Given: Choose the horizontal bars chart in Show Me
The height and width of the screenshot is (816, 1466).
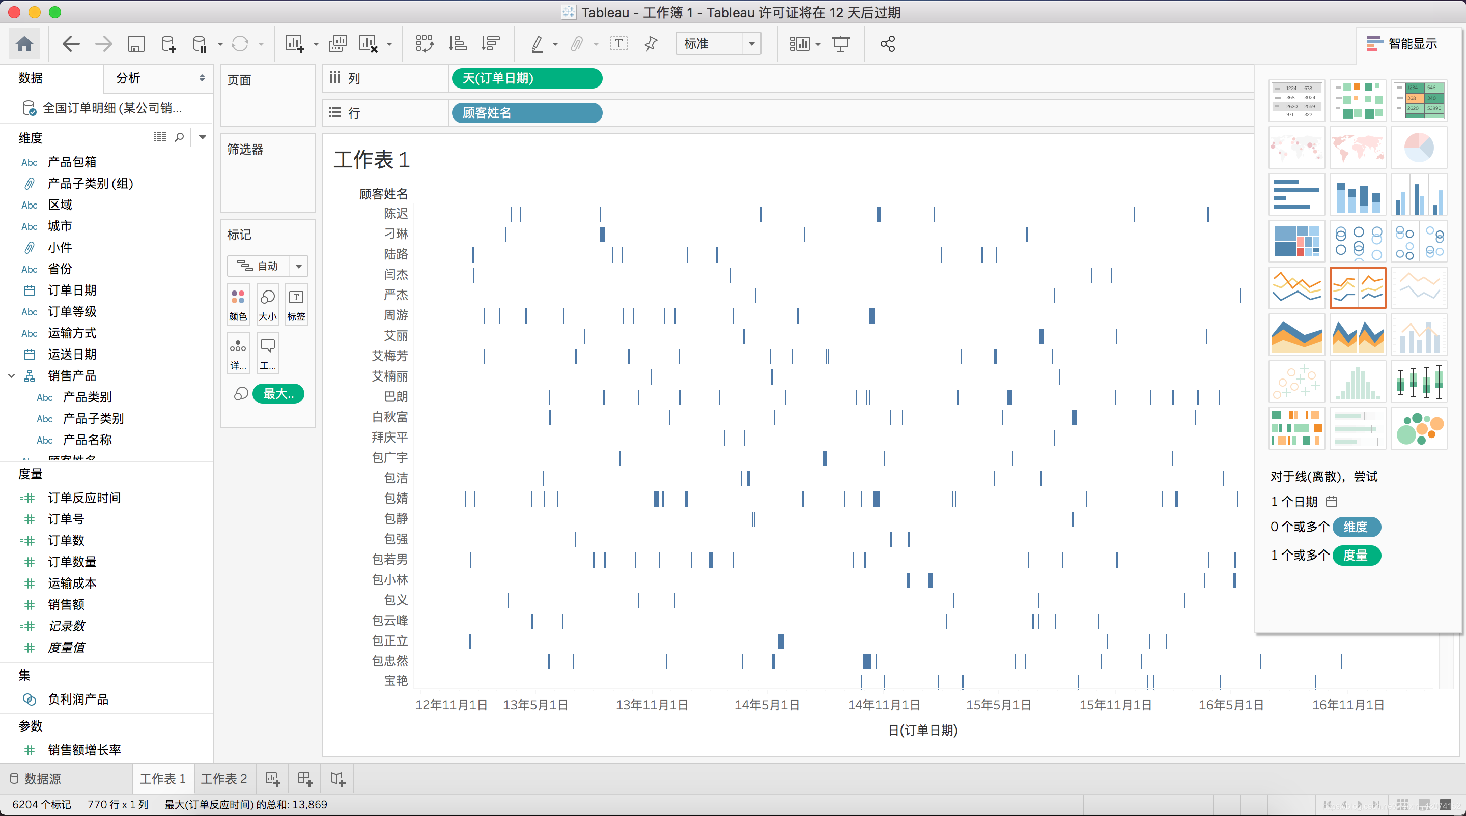Looking at the screenshot, I should pos(1297,194).
